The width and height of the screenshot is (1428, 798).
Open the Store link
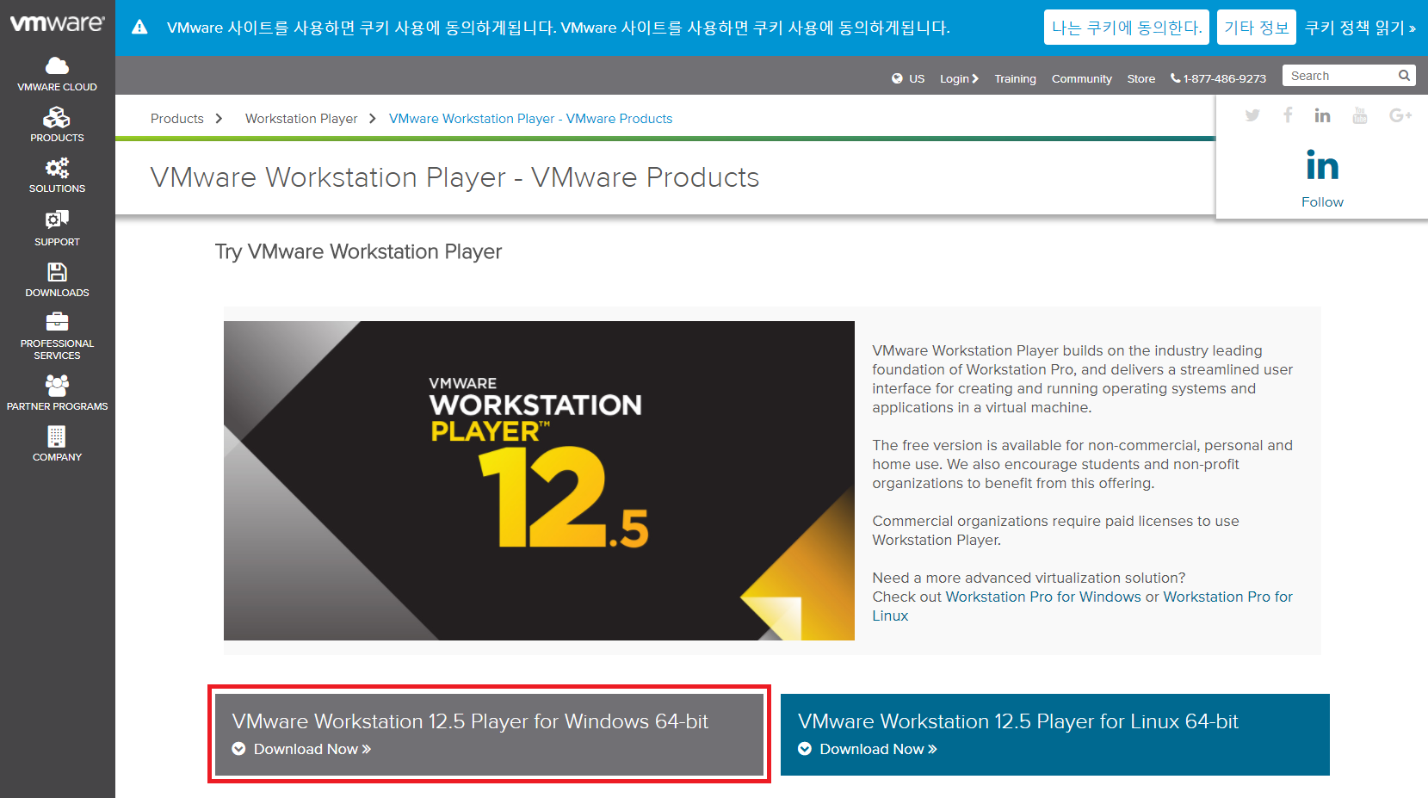1141,78
